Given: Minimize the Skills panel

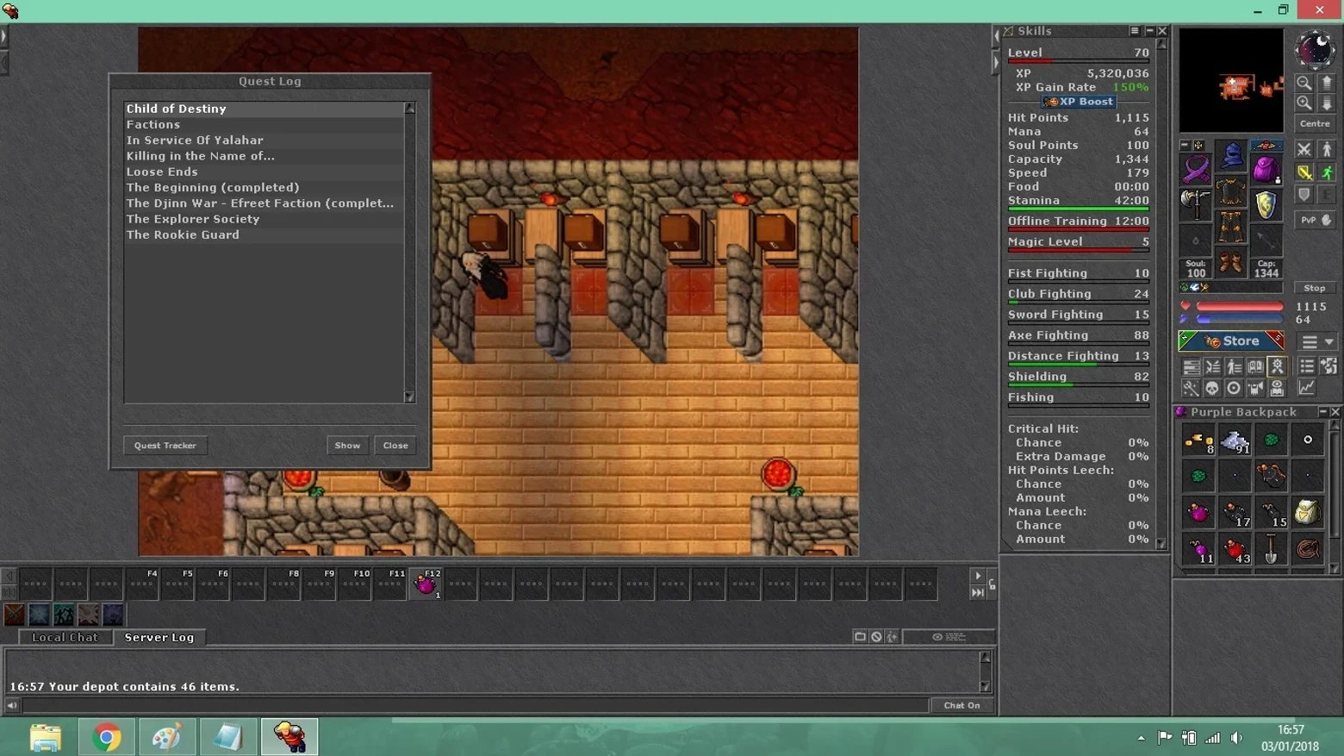Looking at the screenshot, I should (1149, 31).
